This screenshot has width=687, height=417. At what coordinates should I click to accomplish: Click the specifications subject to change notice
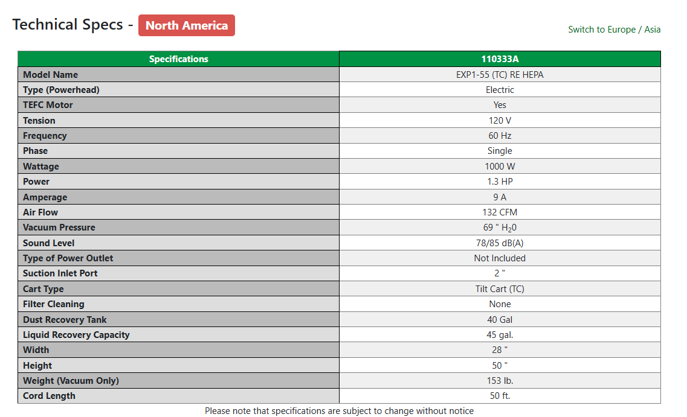[339, 411]
